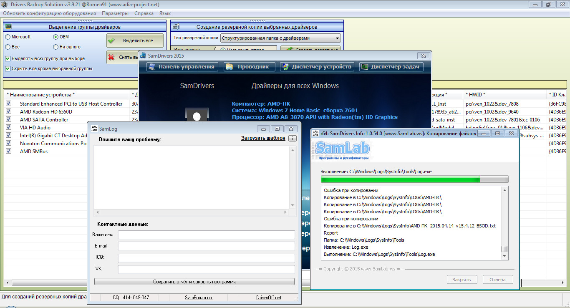Click the E-mail input field

(207, 246)
